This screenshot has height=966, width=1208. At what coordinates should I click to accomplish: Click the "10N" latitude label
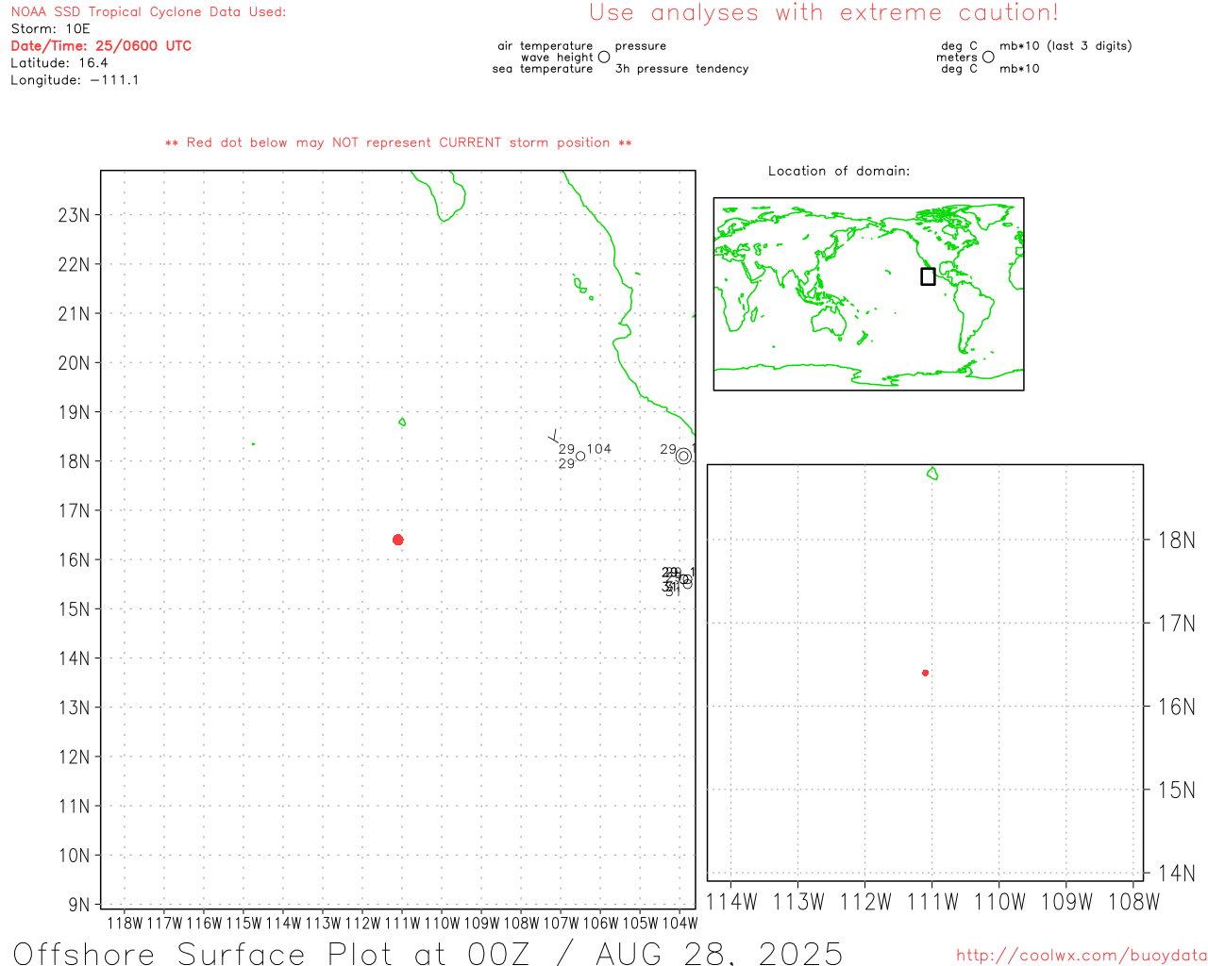75,856
